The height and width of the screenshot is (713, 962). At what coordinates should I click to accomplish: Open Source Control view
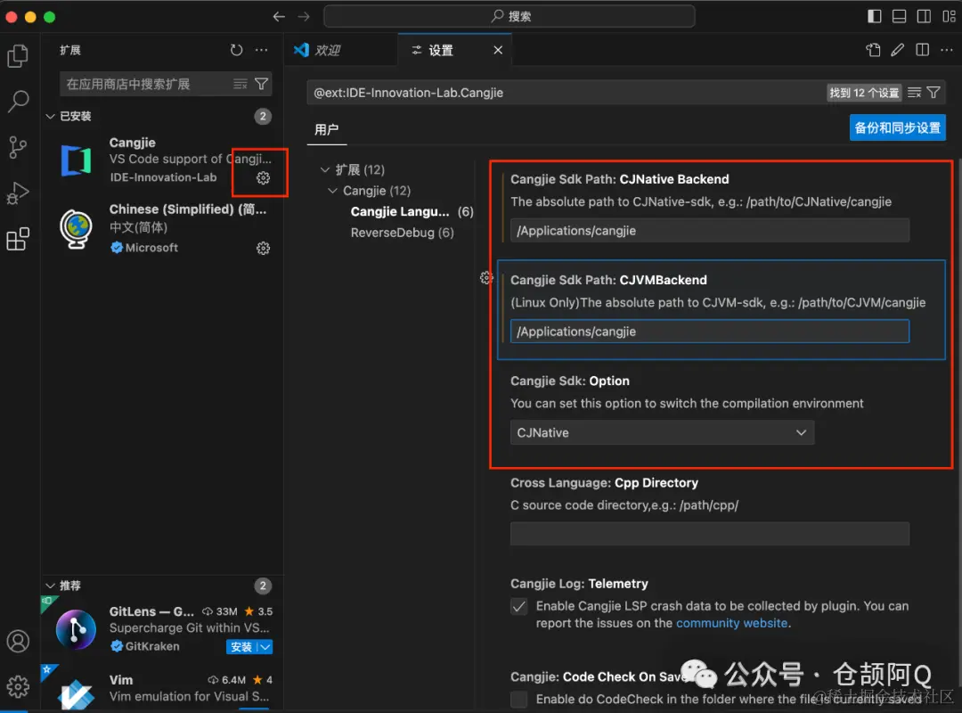point(18,147)
